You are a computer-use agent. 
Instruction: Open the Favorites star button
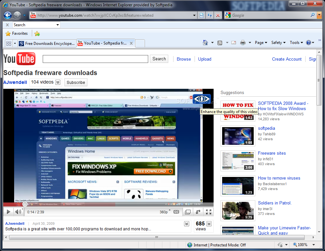(x=16, y=33)
